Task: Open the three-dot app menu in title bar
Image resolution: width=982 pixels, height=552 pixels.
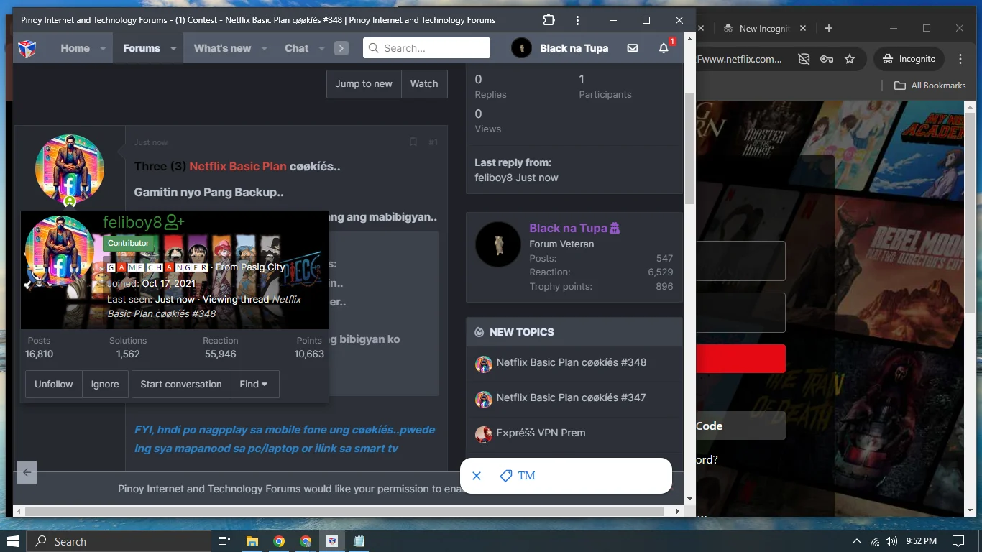Action: click(x=578, y=20)
